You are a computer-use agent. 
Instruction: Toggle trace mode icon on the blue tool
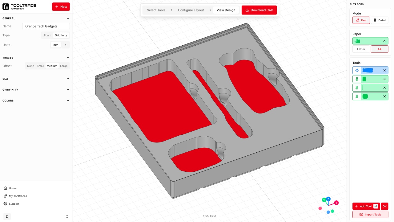point(357,70)
